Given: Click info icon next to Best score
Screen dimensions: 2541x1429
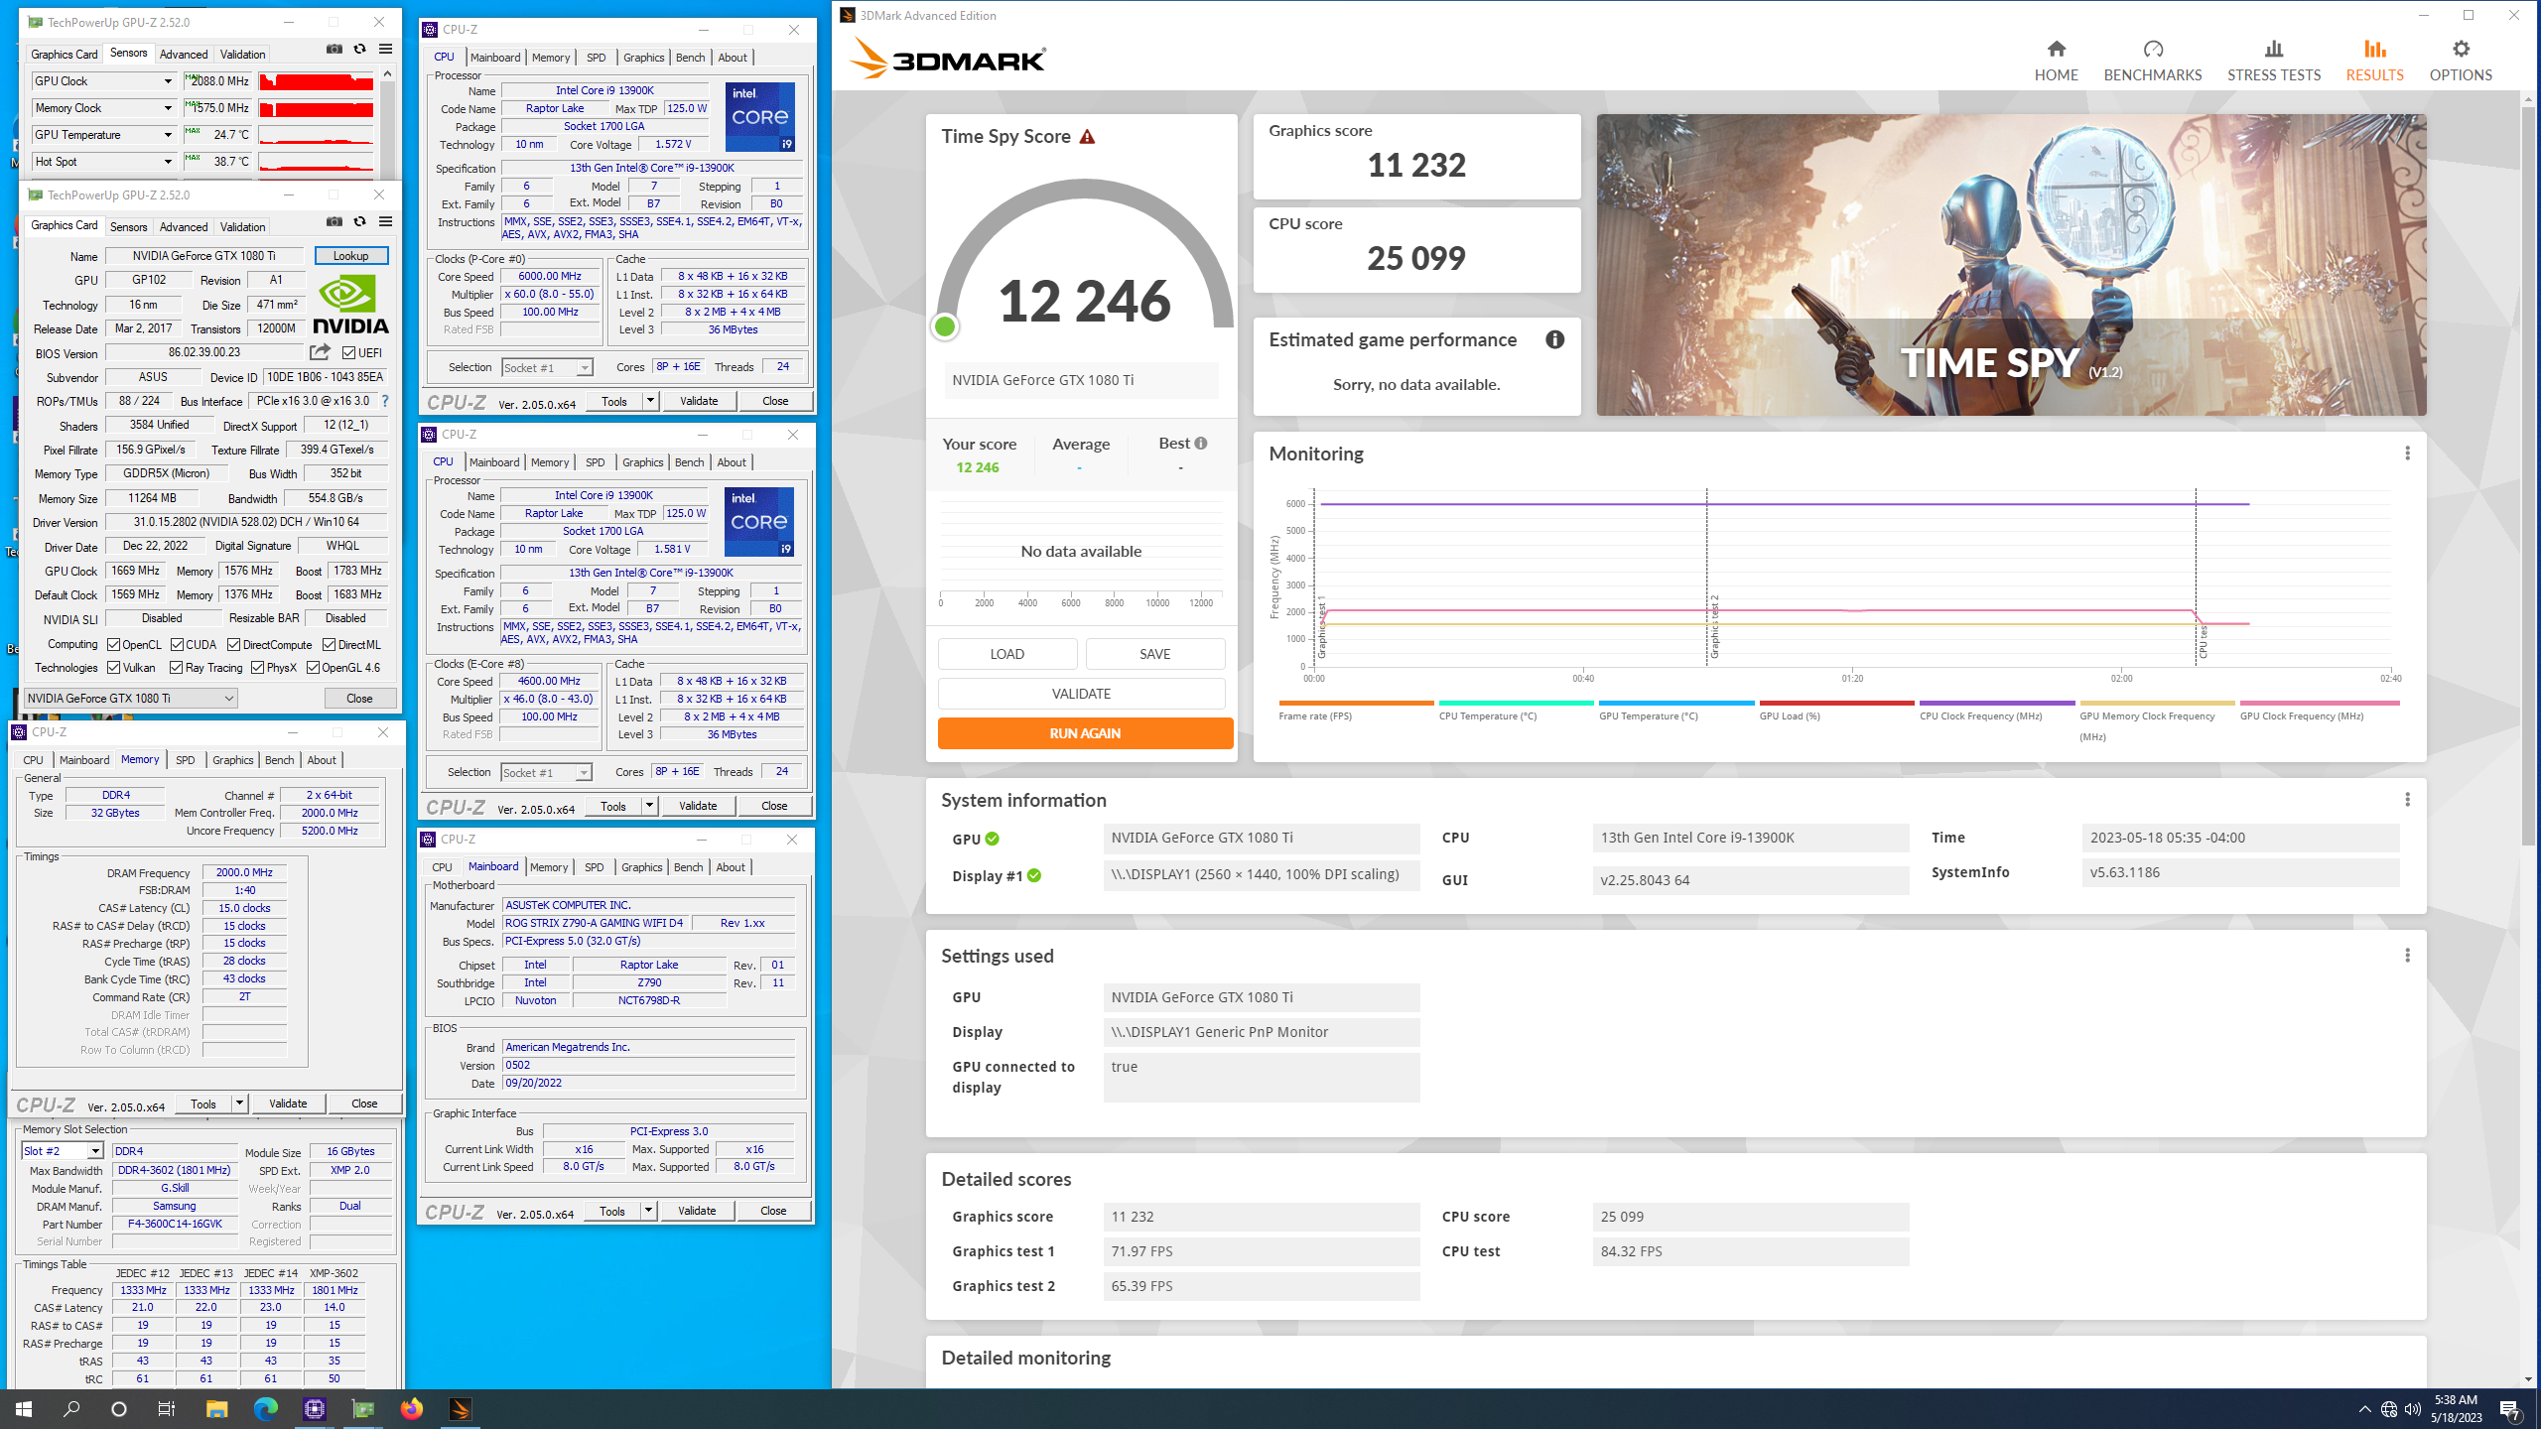Looking at the screenshot, I should (1201, 444).
